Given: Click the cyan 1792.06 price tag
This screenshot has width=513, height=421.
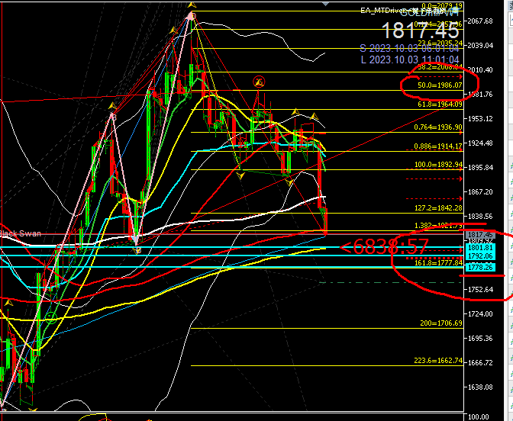Looking at the screenshot, I should pyautogui.click(x=480, y=255).
